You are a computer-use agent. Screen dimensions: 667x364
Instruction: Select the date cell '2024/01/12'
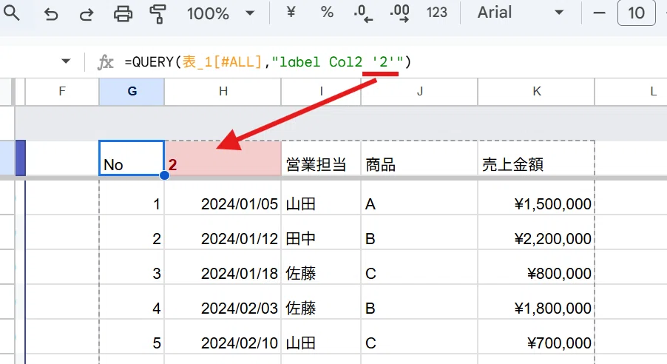coord(223,232)
